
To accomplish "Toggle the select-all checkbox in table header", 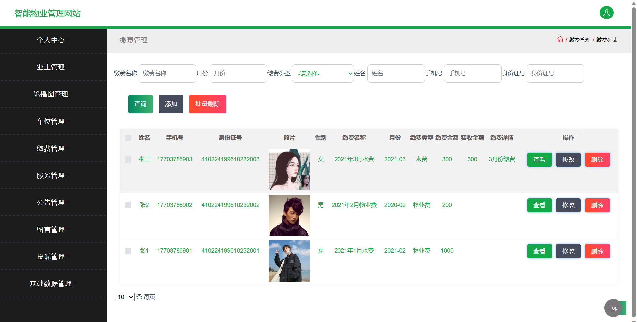I will [128, 138].
